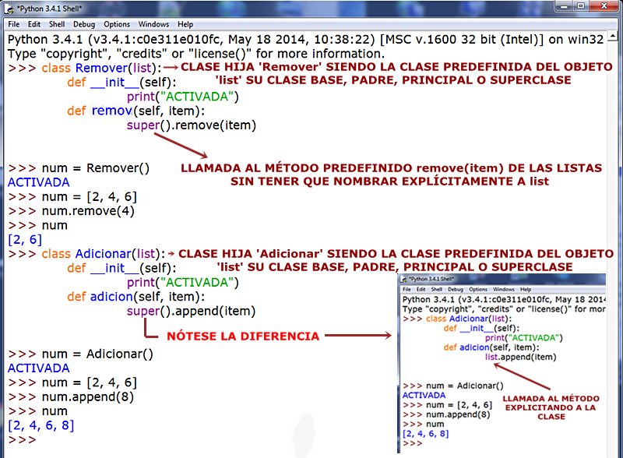
Task: Open the Debug menu
Action: point(83,23)
